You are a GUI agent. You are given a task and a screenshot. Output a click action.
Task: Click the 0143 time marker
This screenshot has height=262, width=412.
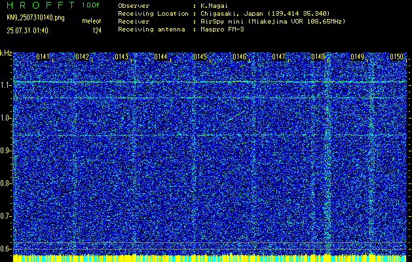[x=121, y=57]
